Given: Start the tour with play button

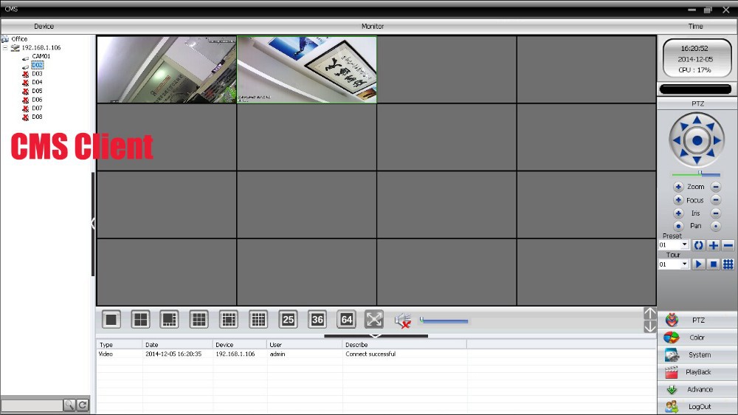Looking at the screenshot, I should pyautogui.click(x=698, y=264).
